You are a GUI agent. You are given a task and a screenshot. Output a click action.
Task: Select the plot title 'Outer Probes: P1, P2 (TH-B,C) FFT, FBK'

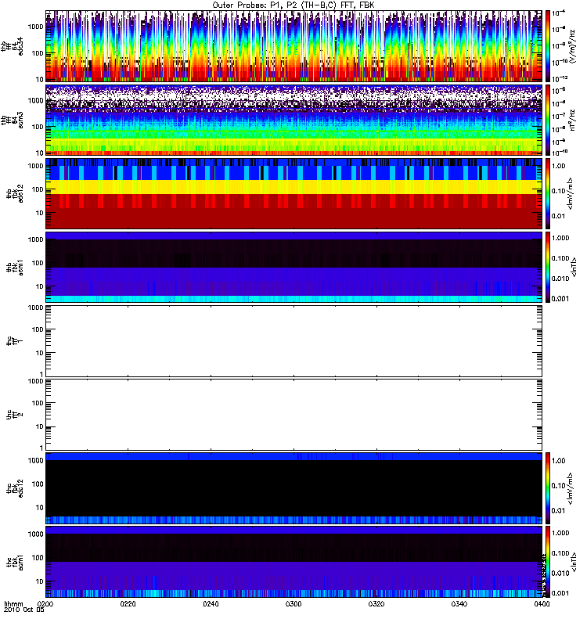[293, 5]
